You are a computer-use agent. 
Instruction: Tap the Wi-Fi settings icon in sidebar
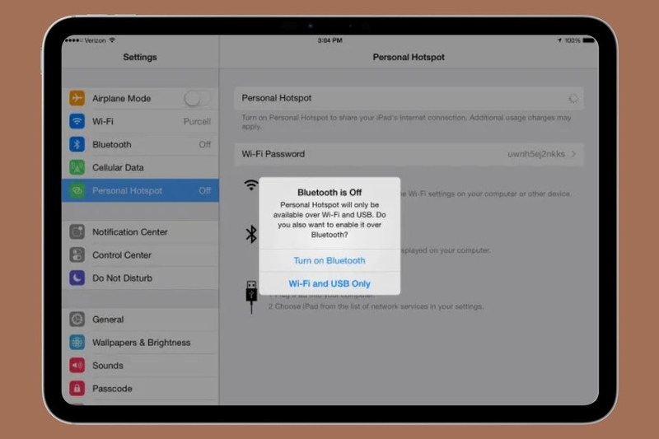point(77,121)
